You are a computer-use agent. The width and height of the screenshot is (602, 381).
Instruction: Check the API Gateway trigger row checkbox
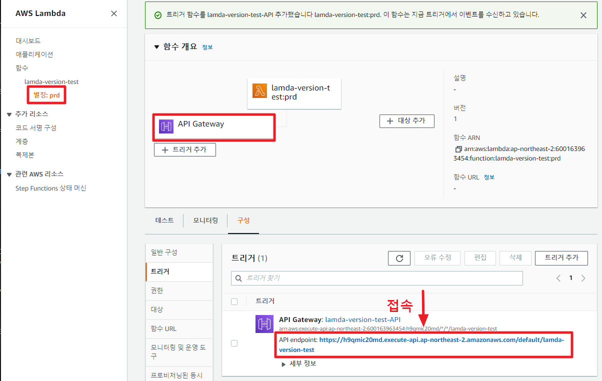click(234, 343)
